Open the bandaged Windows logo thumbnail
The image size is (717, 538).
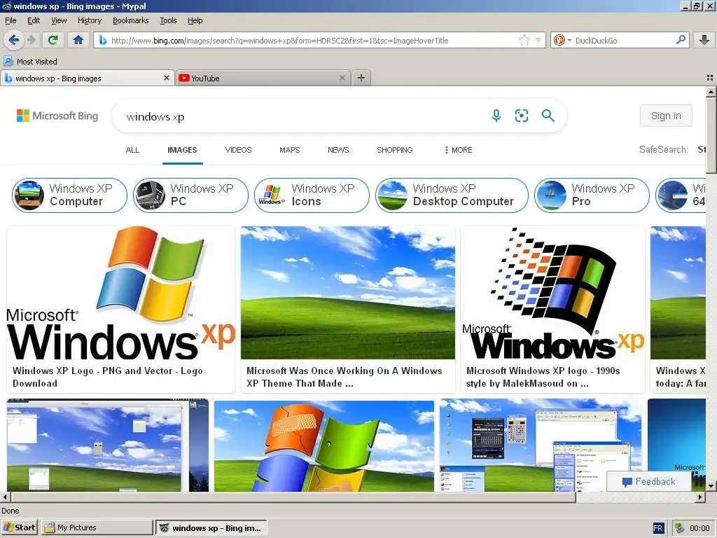coord(324,446)
